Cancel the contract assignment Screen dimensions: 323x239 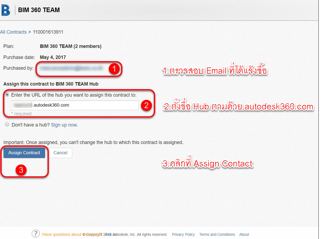[60, 153]
